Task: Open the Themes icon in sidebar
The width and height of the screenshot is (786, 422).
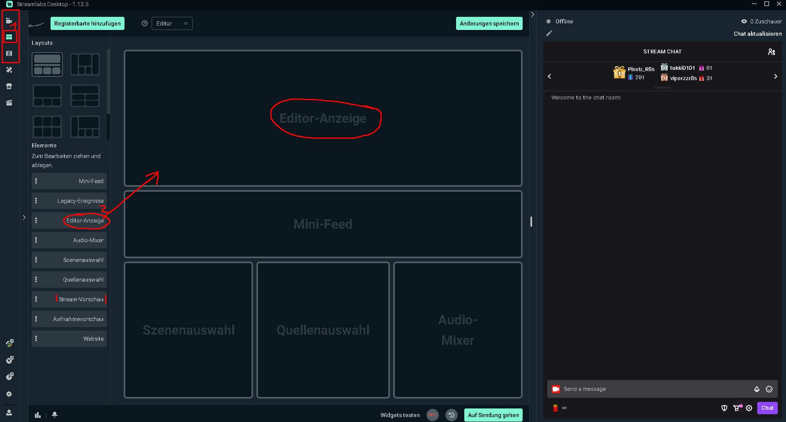Action: point(9,70)
